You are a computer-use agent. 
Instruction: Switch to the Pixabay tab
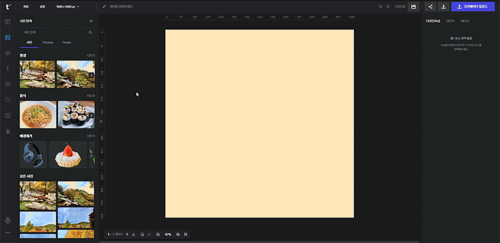coord(48,42)
